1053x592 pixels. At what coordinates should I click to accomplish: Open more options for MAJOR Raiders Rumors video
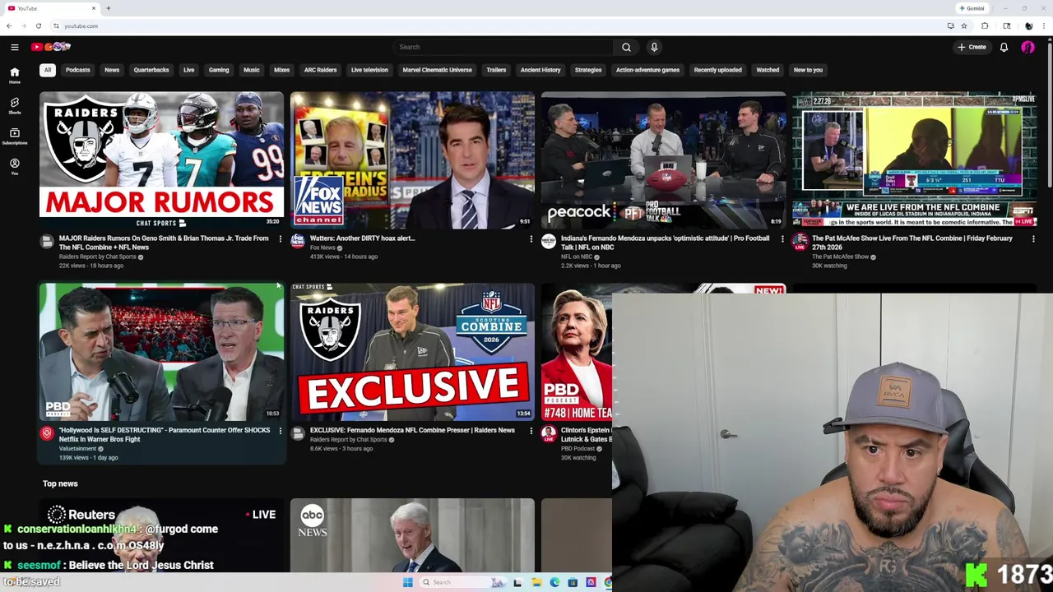(280, 239)
